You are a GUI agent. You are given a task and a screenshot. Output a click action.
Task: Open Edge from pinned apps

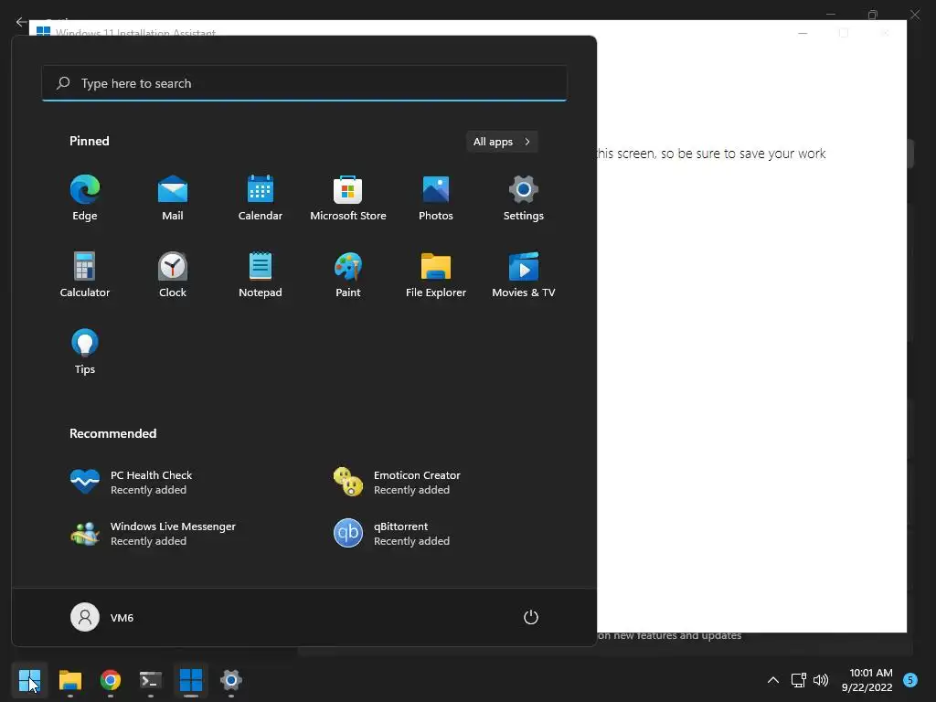85,198
